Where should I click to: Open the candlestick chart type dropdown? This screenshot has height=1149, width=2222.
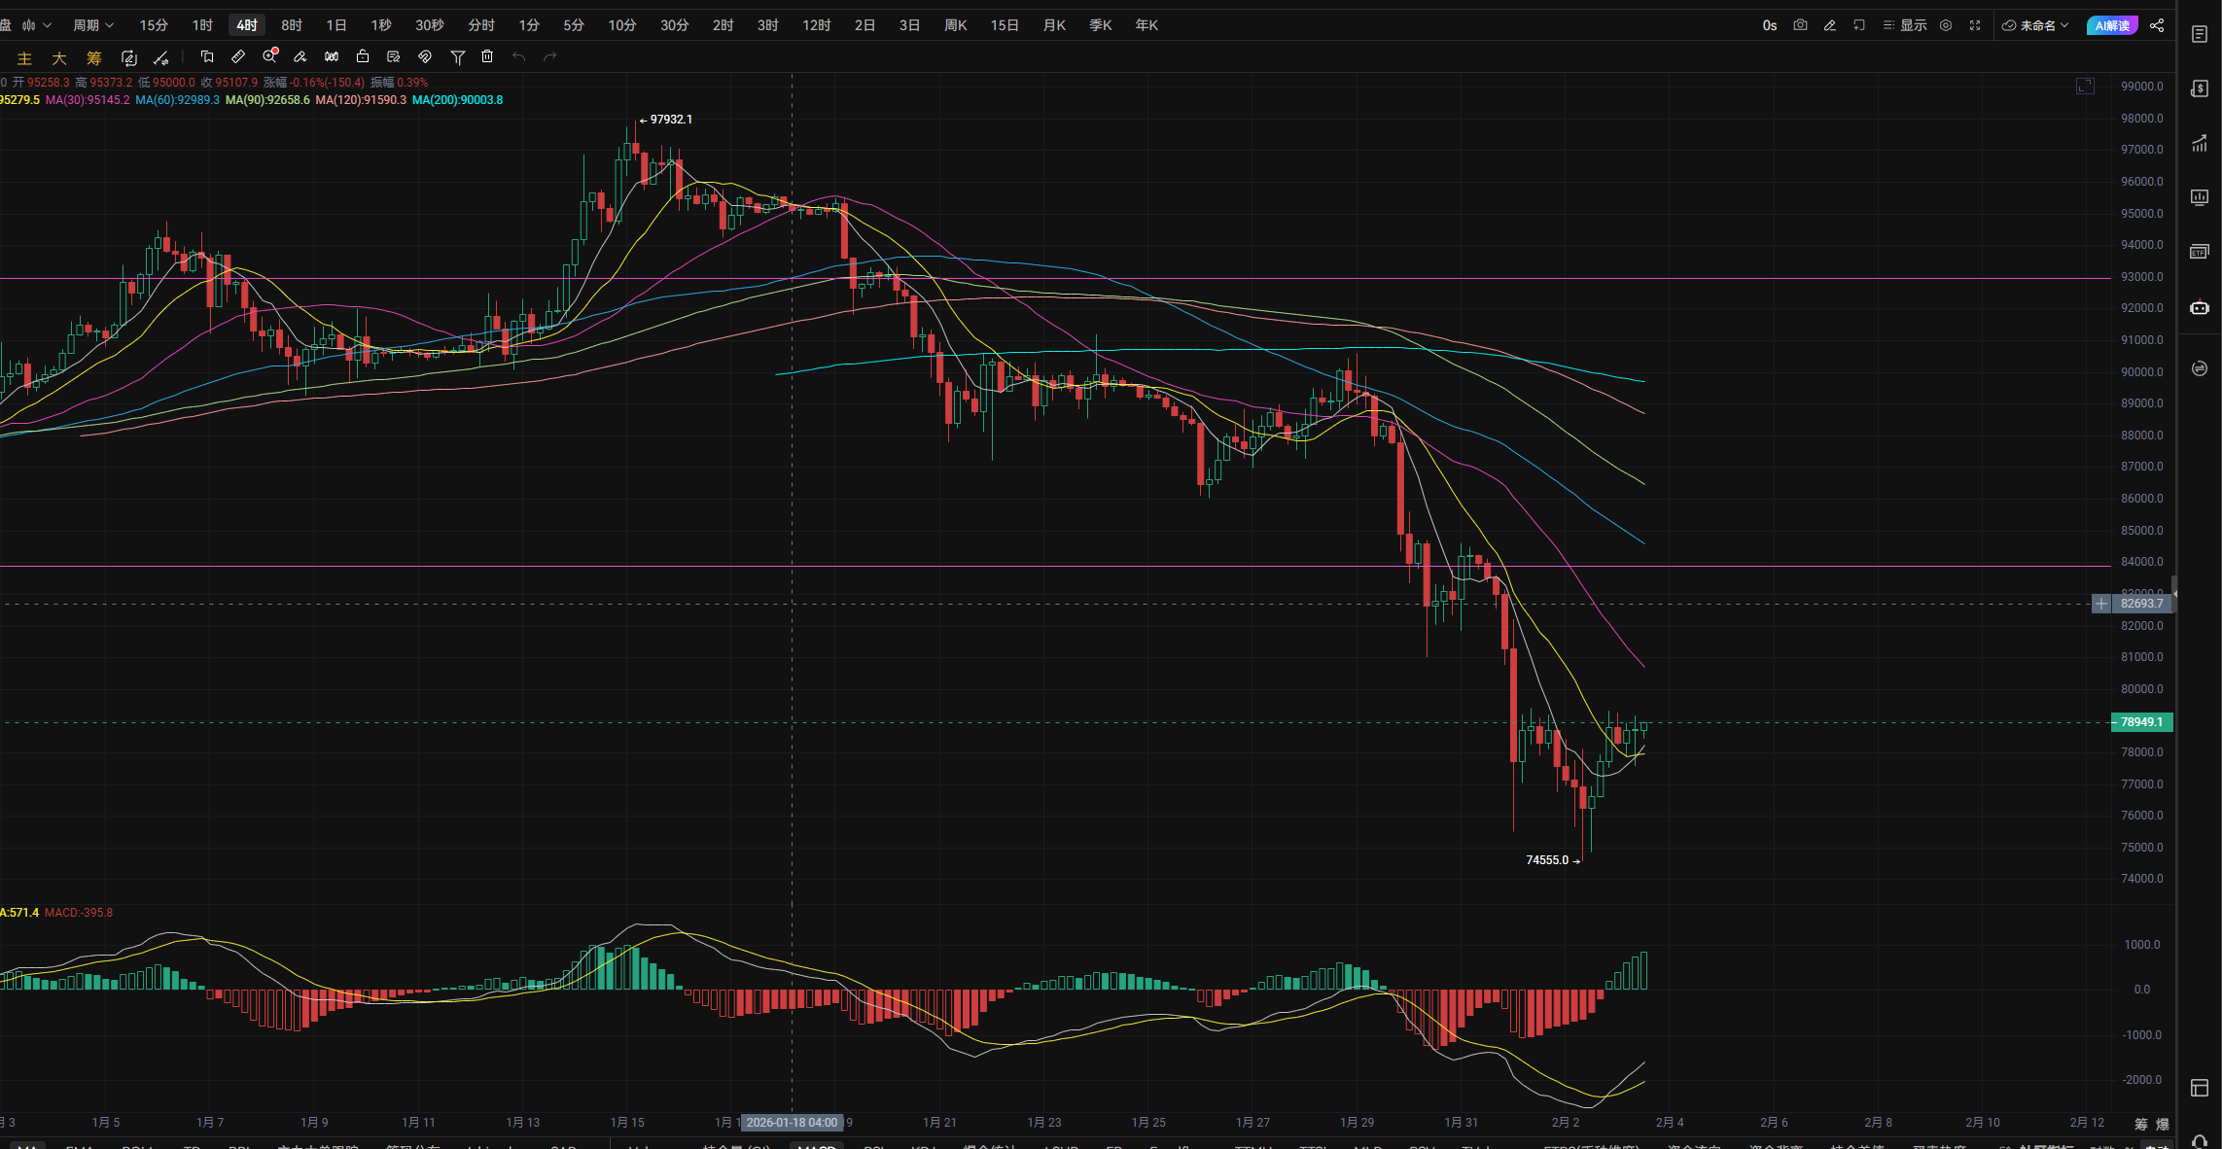pyautogui.click(x=36, y=25)
